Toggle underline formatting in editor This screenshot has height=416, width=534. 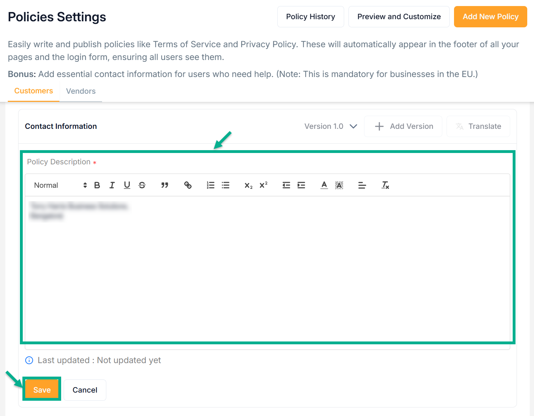pyautogui.click(x=127, y=185)
